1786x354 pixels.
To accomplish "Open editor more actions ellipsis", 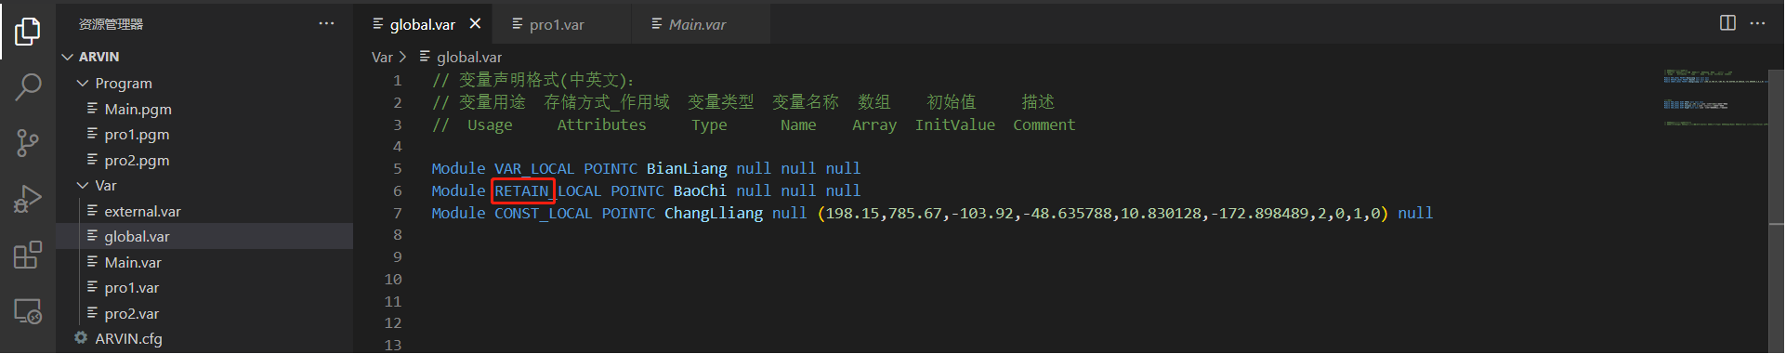I will (x=1757, y=23).
